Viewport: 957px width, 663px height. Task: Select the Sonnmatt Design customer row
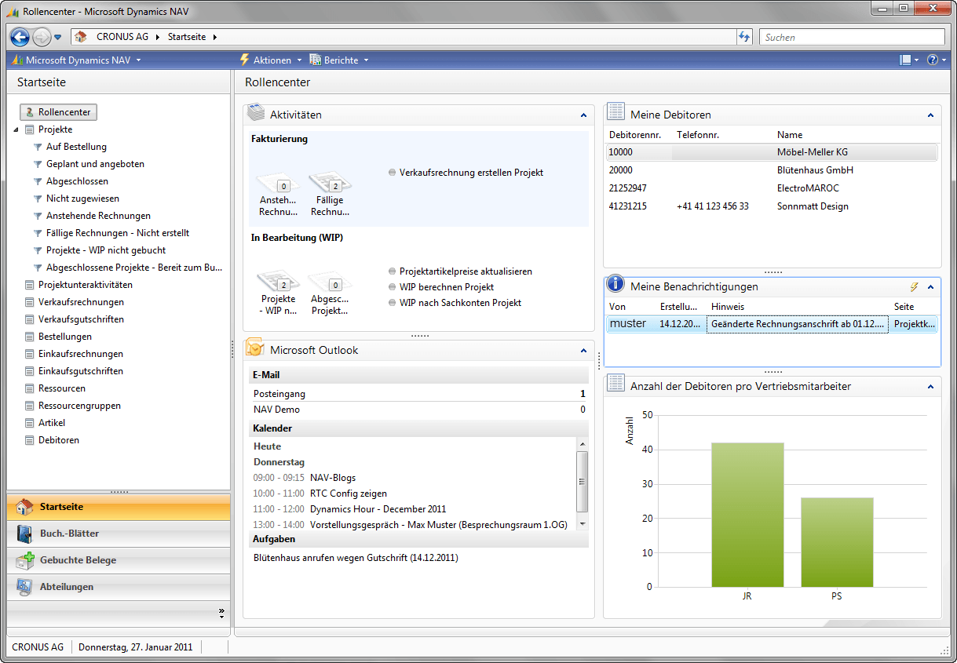click(x=773, y=206)
